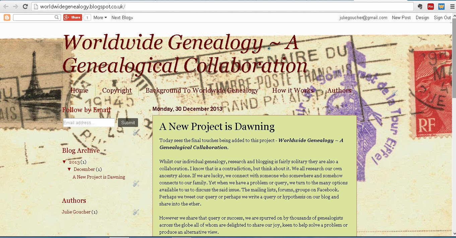The height and width of the screenshot is (238, 456).
Task: Collapse the 2013 archive year
Action: [x=64, y=162]
